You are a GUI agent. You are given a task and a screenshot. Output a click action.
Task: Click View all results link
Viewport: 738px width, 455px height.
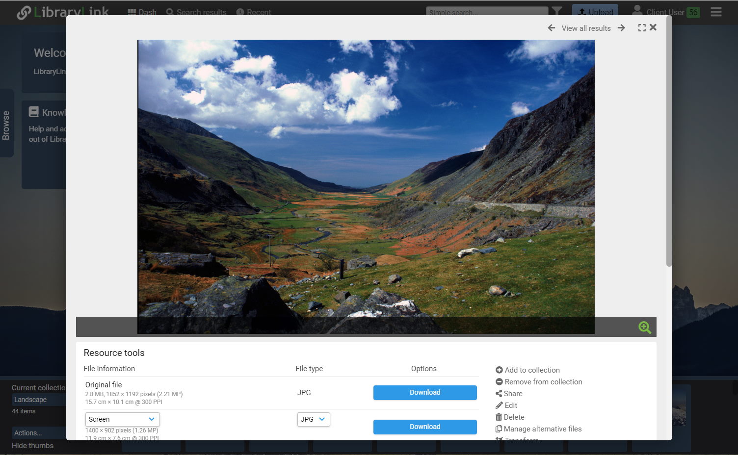586,28
